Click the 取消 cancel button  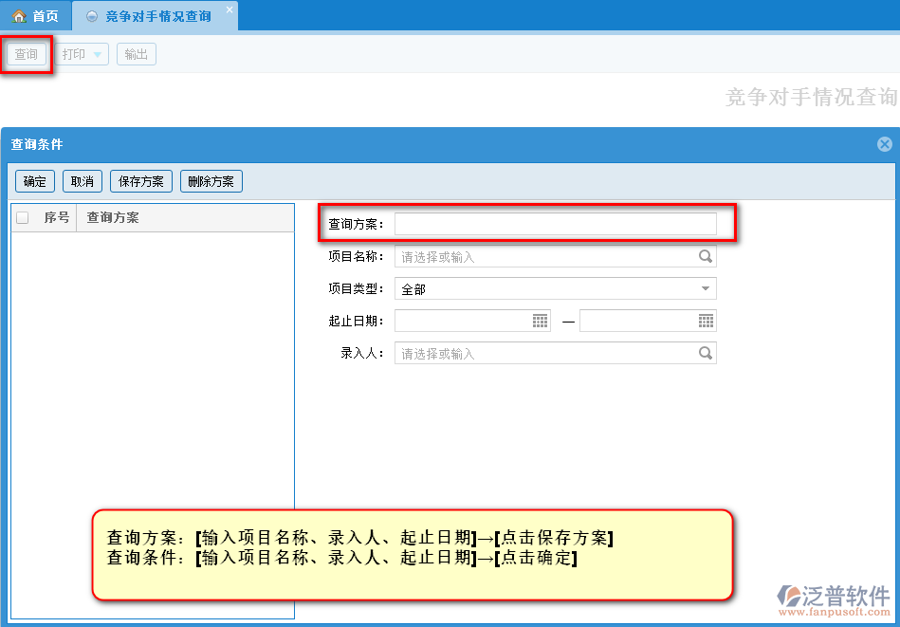tap(83, 181)
